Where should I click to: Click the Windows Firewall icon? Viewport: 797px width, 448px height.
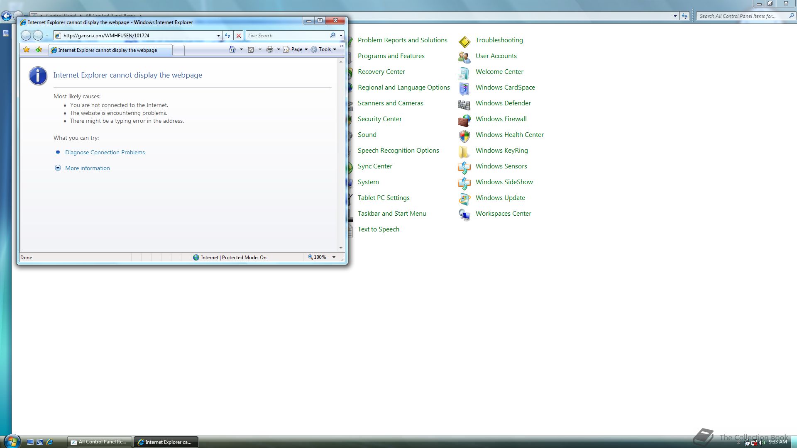pyautogui.click(x=464, y=120)
